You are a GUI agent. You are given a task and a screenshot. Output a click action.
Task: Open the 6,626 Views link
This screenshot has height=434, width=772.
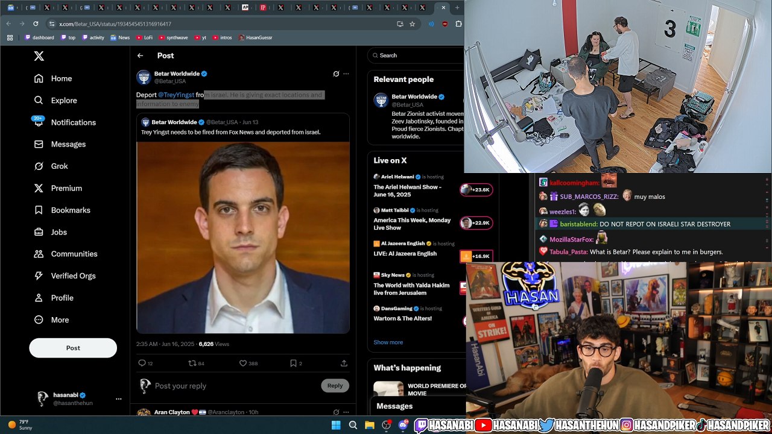[x=214, y=344]
